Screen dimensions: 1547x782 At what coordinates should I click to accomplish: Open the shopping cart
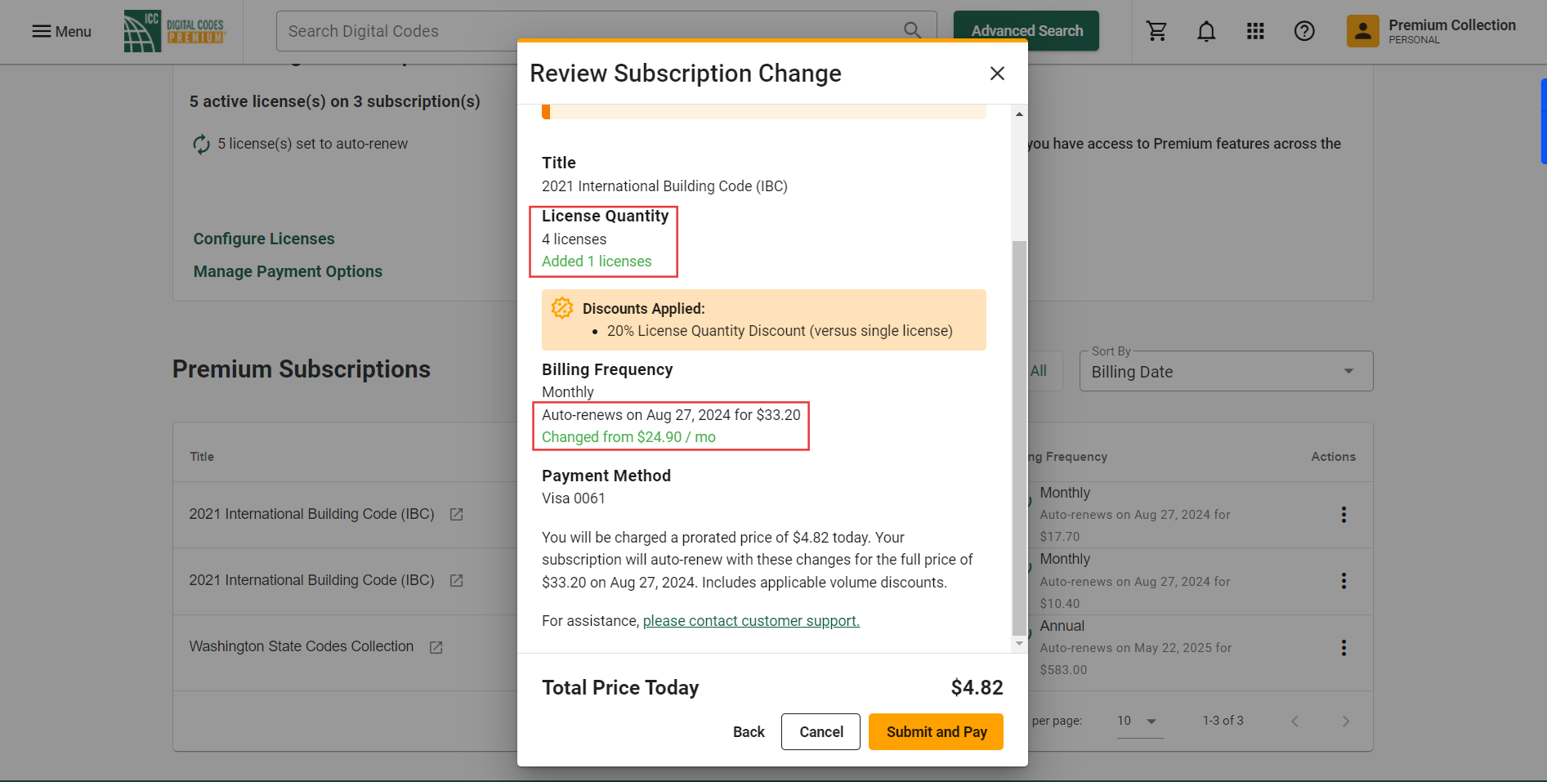1156,31
